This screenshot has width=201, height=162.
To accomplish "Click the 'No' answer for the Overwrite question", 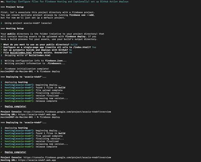I will tap(70, 53).
